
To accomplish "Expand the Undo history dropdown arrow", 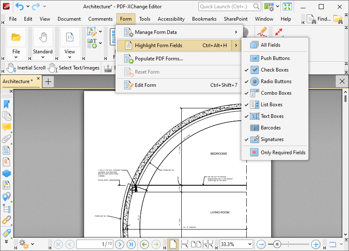I will tap(28, 7).
